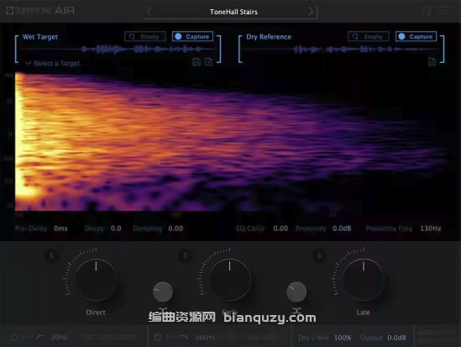Start Capture for Dry Reference
The height and width of the screenshot is (347, 461).
tap(416, 36)
